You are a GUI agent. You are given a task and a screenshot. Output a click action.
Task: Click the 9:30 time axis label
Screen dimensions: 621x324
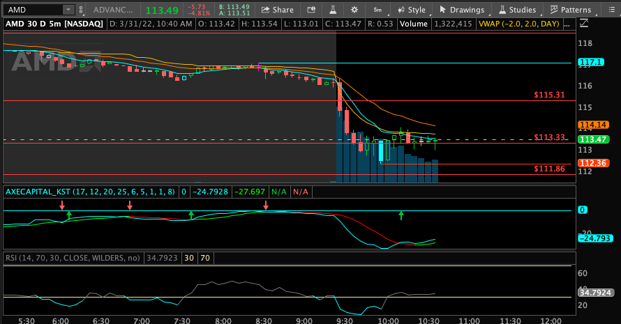(344, 321)
